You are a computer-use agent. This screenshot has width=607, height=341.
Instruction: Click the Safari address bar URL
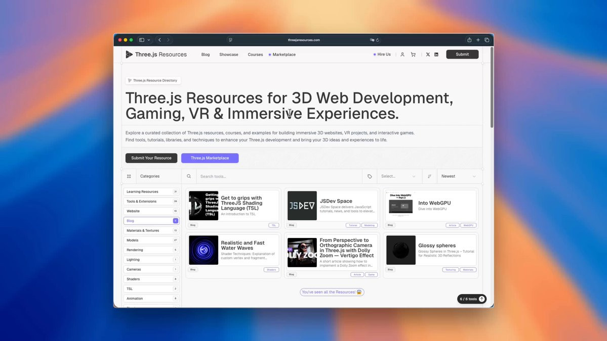coord(304,40)
